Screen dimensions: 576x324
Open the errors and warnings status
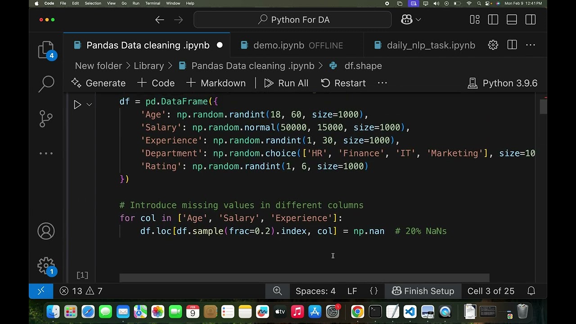click(x=81, y=291)
